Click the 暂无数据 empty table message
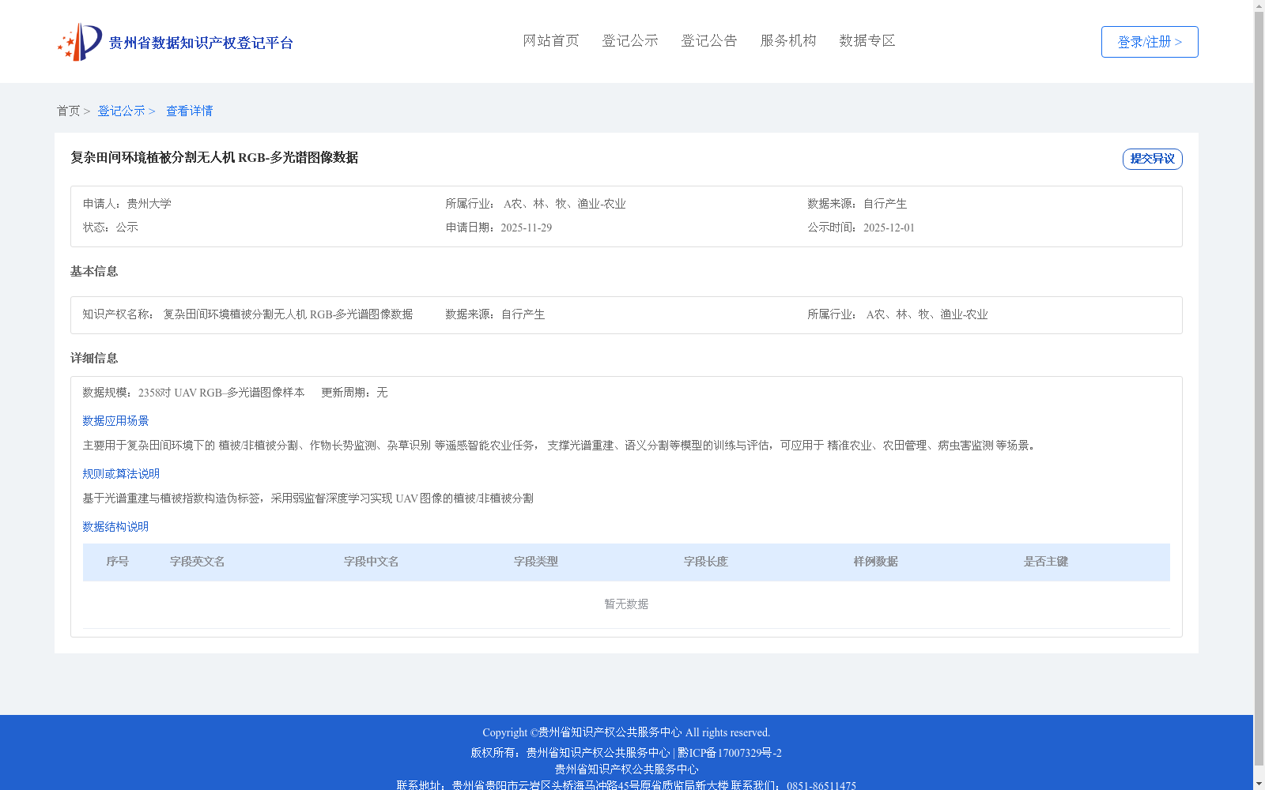The height and width of the screenshot is (790, 1265). (x=626, y=604)
